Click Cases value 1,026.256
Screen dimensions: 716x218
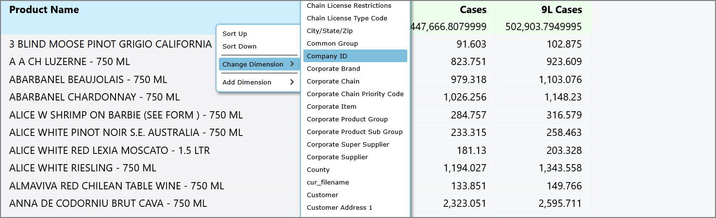[465, 97]
